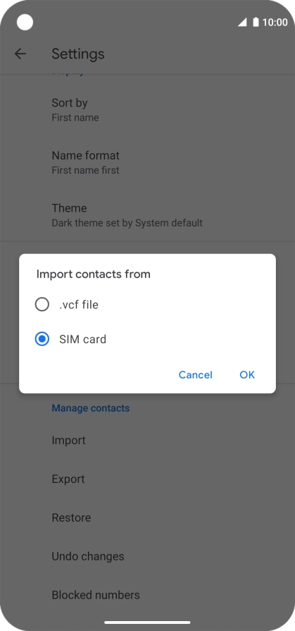
Task: Tap the 10:00 clock in status bar
Action: point(275,22)
